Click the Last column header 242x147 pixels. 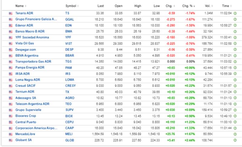(101, 6)
